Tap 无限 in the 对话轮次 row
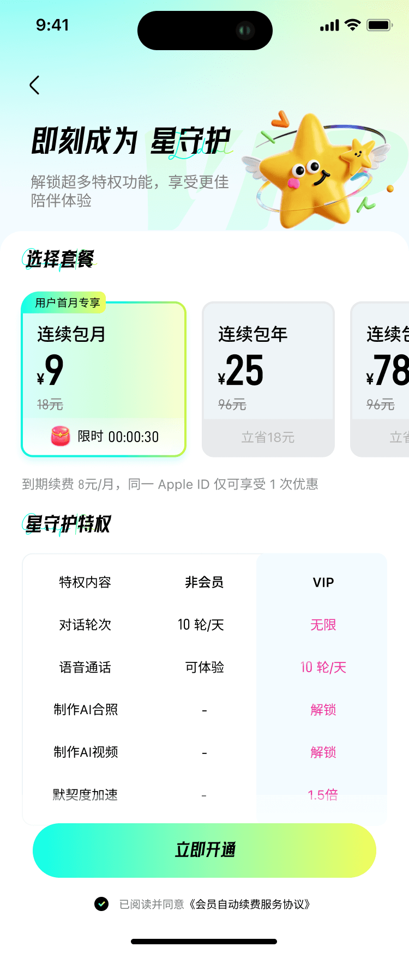Screen dimensions: 409x953 click(x=323, y=625)
